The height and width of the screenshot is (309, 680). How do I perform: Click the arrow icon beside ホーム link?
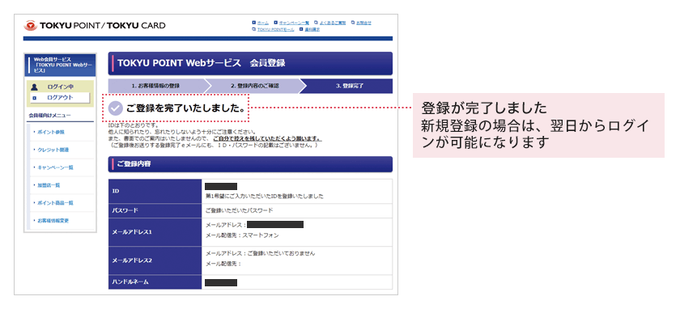(253, 23)
